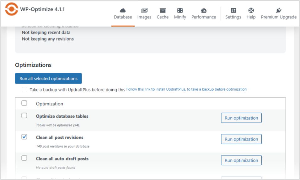Run all selected optimizations
The image size is (300, 180).
click(48, 79)
